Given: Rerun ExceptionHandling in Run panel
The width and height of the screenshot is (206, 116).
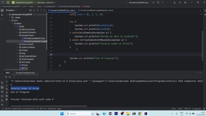Looking at the screenshot, I should (6, 77).
